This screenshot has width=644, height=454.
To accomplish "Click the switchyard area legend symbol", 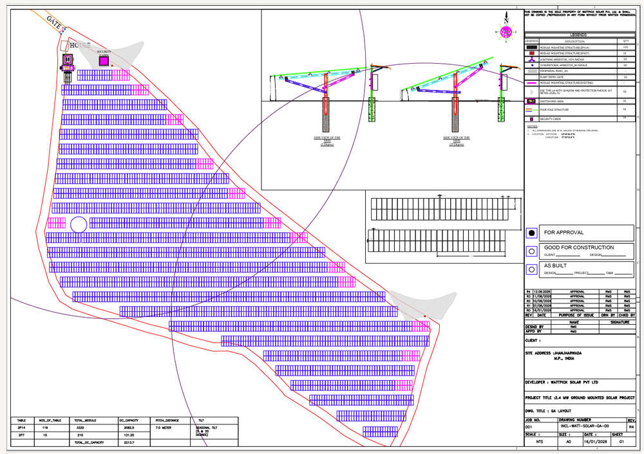I will 531,101.
